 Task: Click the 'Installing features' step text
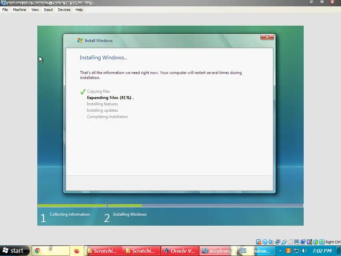coord(102,104)
